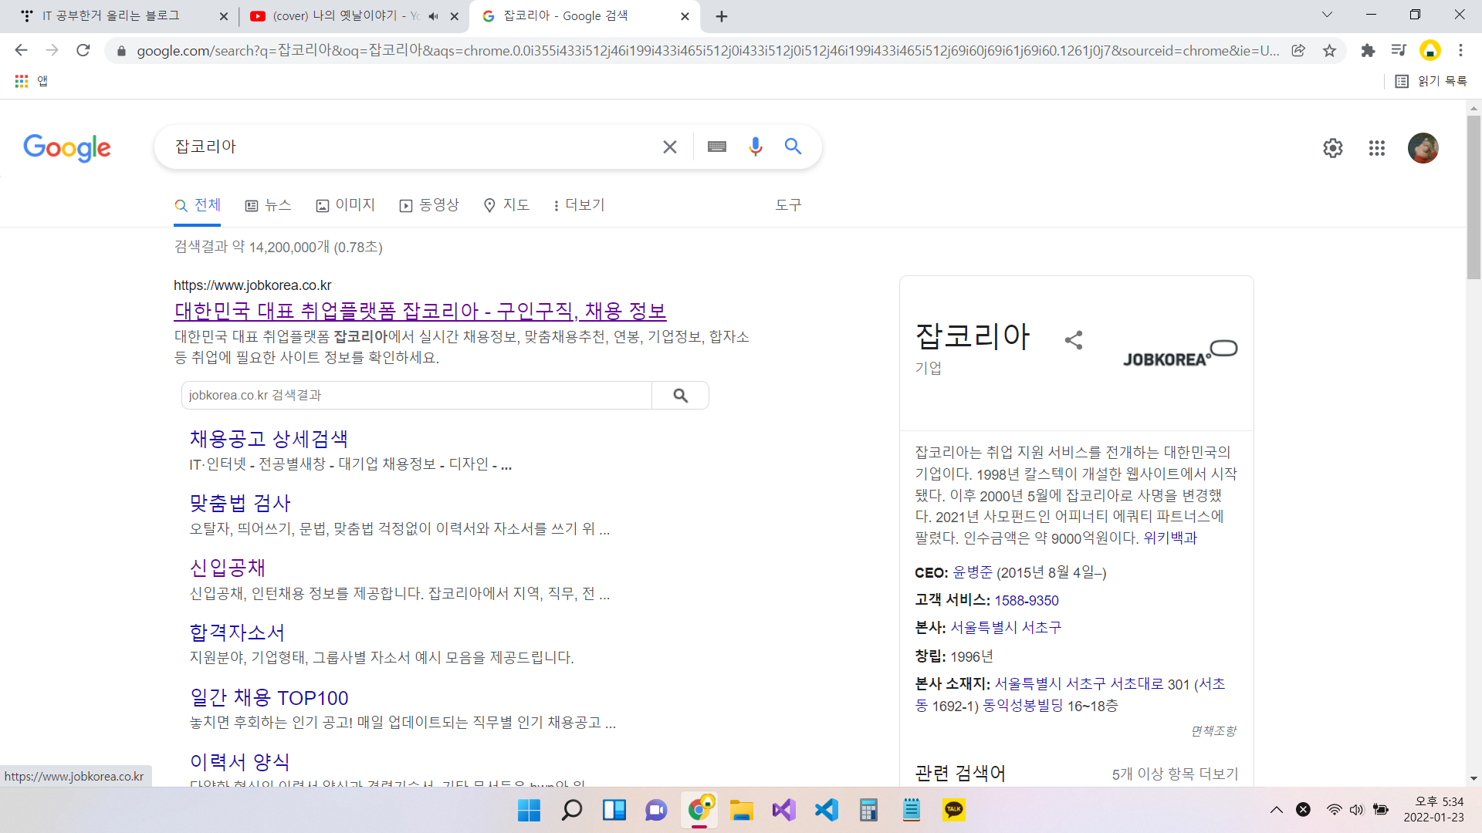The image size is (1482, 833).
Task: Switch to the 뉴스 results tab
Action: 268,205
